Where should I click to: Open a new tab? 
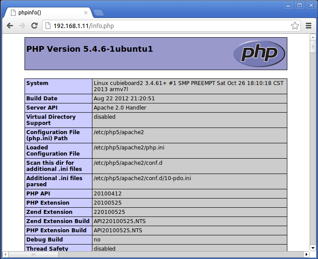[x=98, y=12]
